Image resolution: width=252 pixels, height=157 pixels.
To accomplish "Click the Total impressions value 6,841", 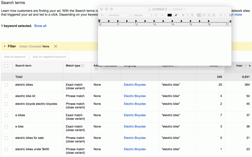I will click(246, 77).
